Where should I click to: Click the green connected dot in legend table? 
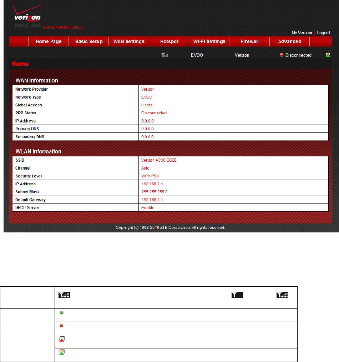pos(62,313)
